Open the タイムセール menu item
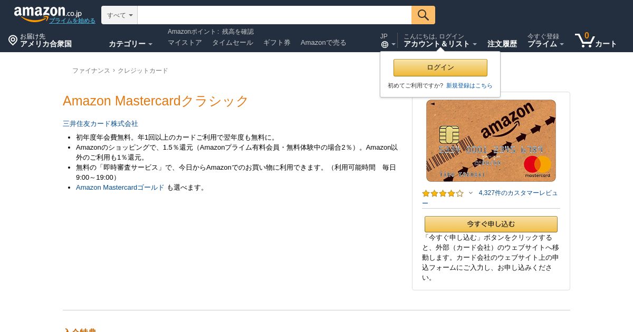Image resolution: width=633 pixels, height=332 pixels. pos(233,42)
